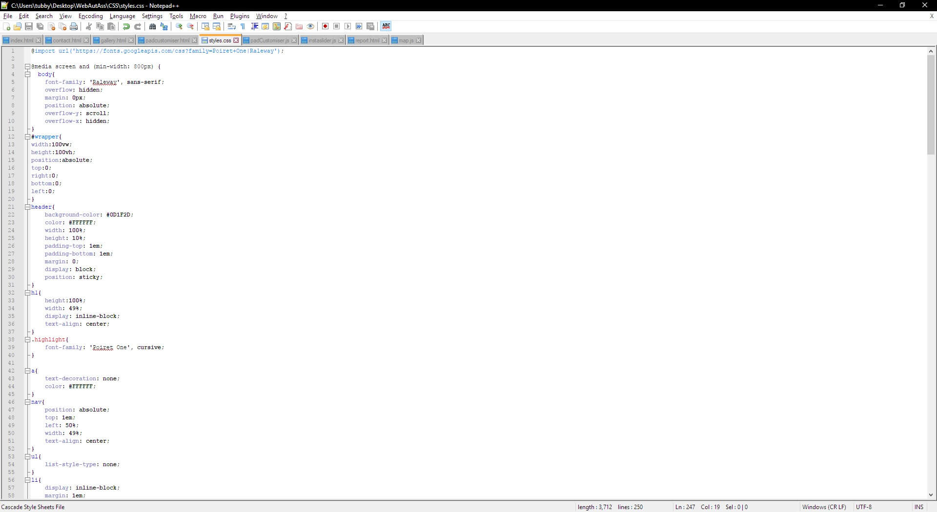Click the Redo toolbar icon

tap(138, 26)
